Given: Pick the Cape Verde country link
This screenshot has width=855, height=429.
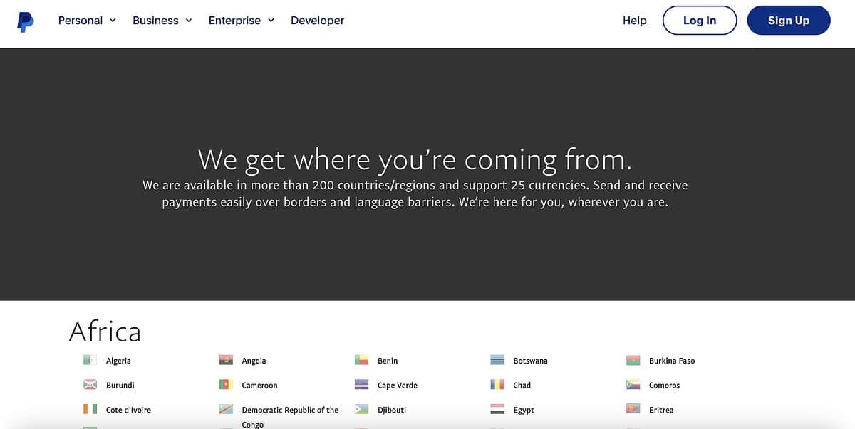Looking at the screenshot, I should 398,385.
